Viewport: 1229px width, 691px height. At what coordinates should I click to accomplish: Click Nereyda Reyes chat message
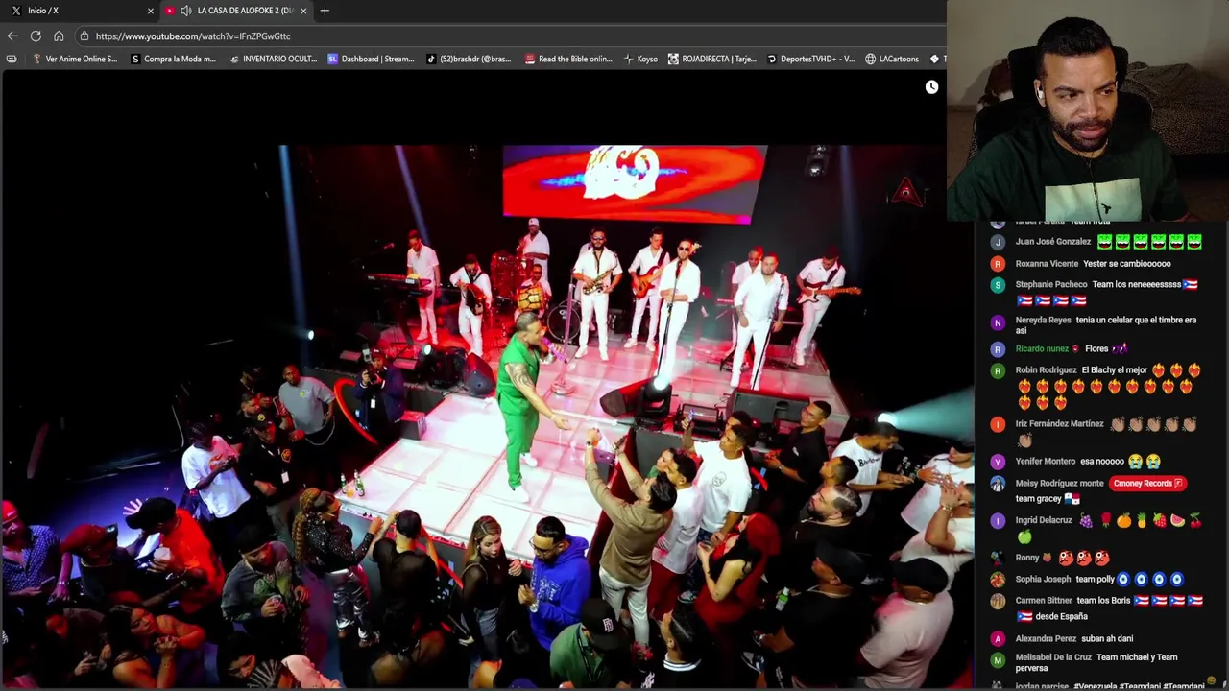1106,325
